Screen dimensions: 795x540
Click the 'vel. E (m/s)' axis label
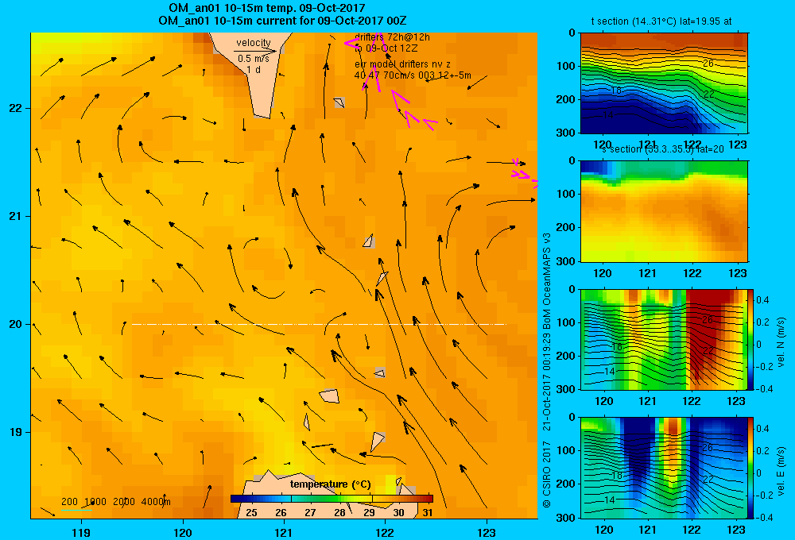click(781, 471)
